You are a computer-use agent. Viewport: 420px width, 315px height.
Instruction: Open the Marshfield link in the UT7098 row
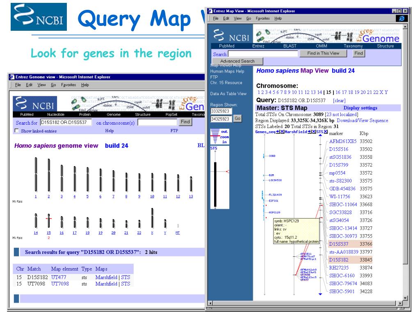(x=106, y=284)
